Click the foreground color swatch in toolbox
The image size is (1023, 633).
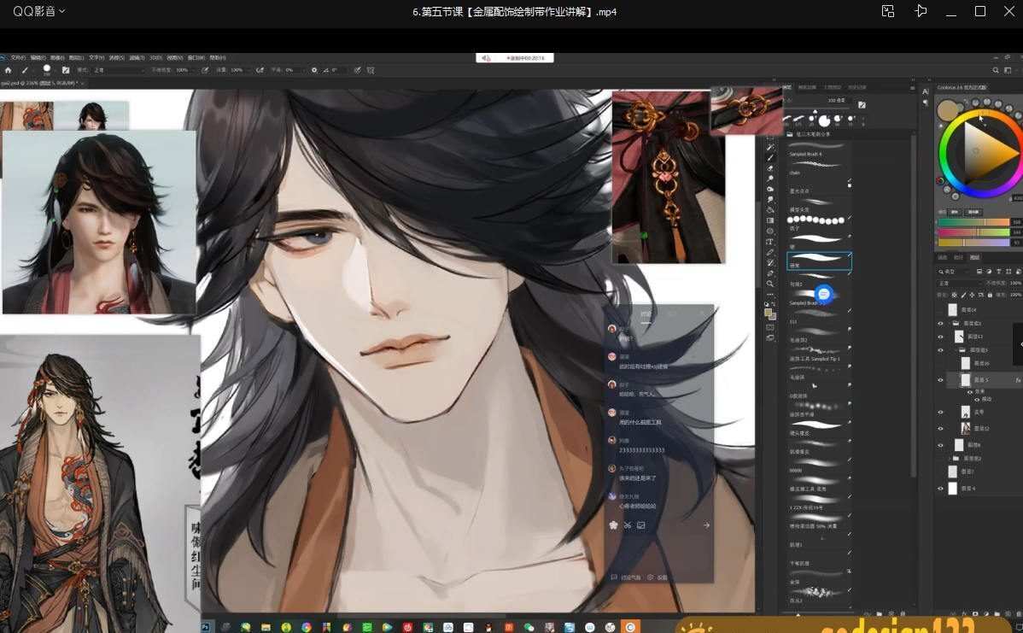pyautogui.click(x=769, y=313)
